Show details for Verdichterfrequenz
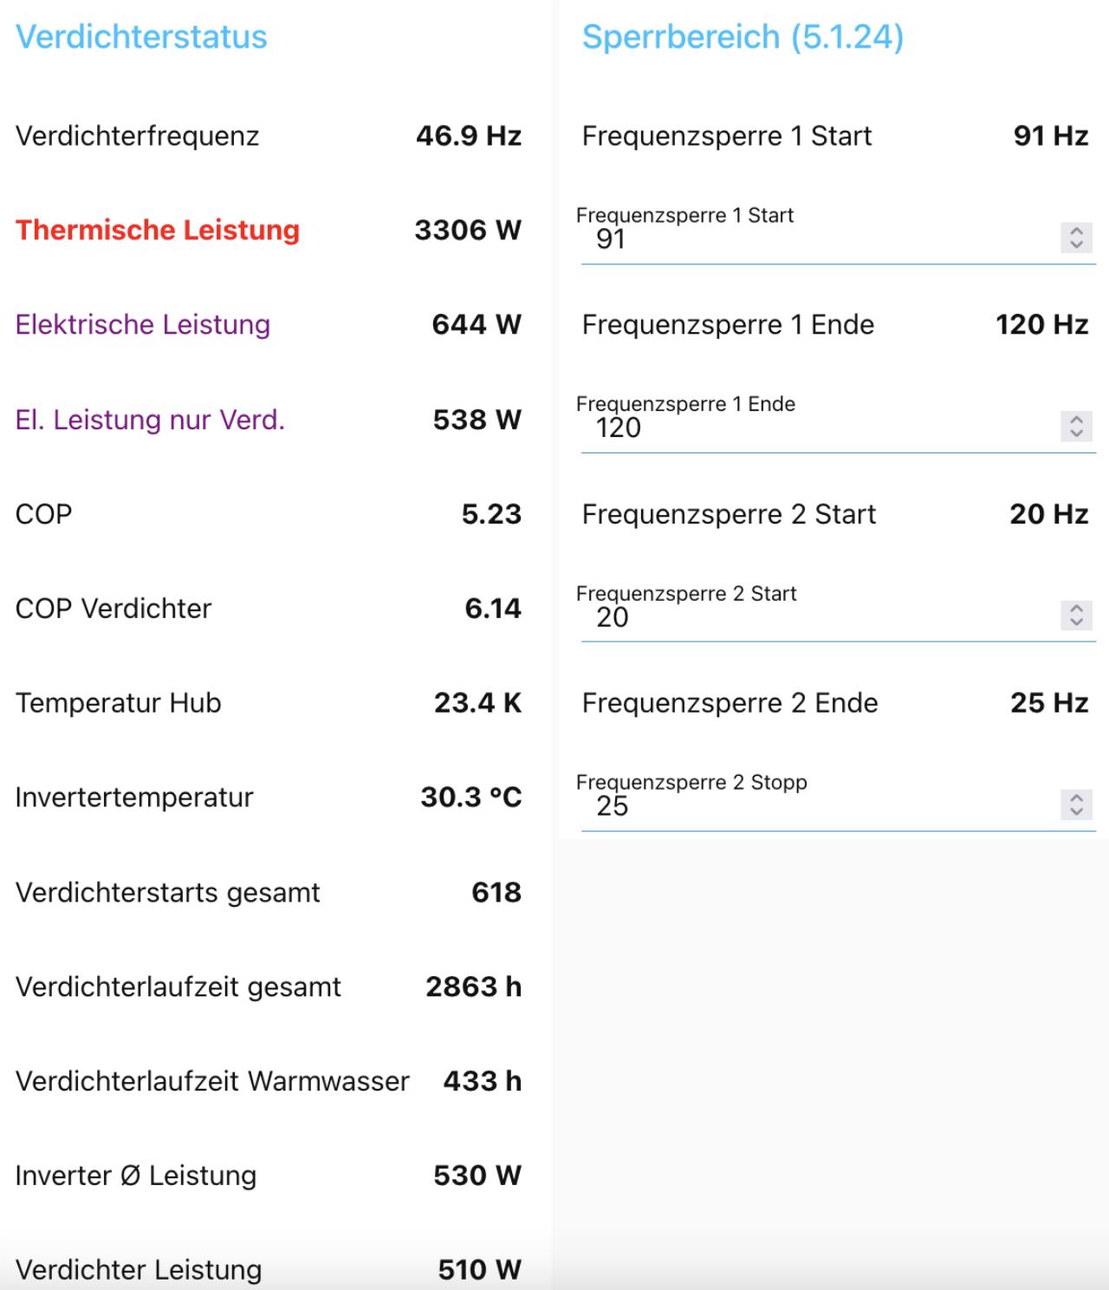The width and height of the screenshot is (1109, 1290). (x=137, y=136)
